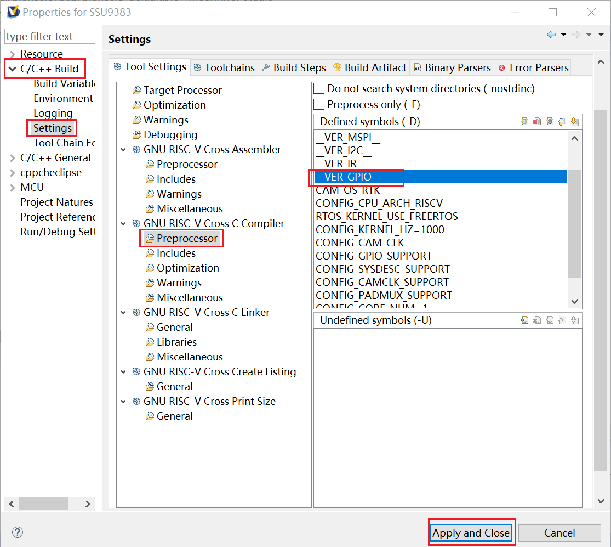Viewport: 611px width, 547px height.
Task: Click Move Down icon for Defined symbols
Action: pos(574,122)
